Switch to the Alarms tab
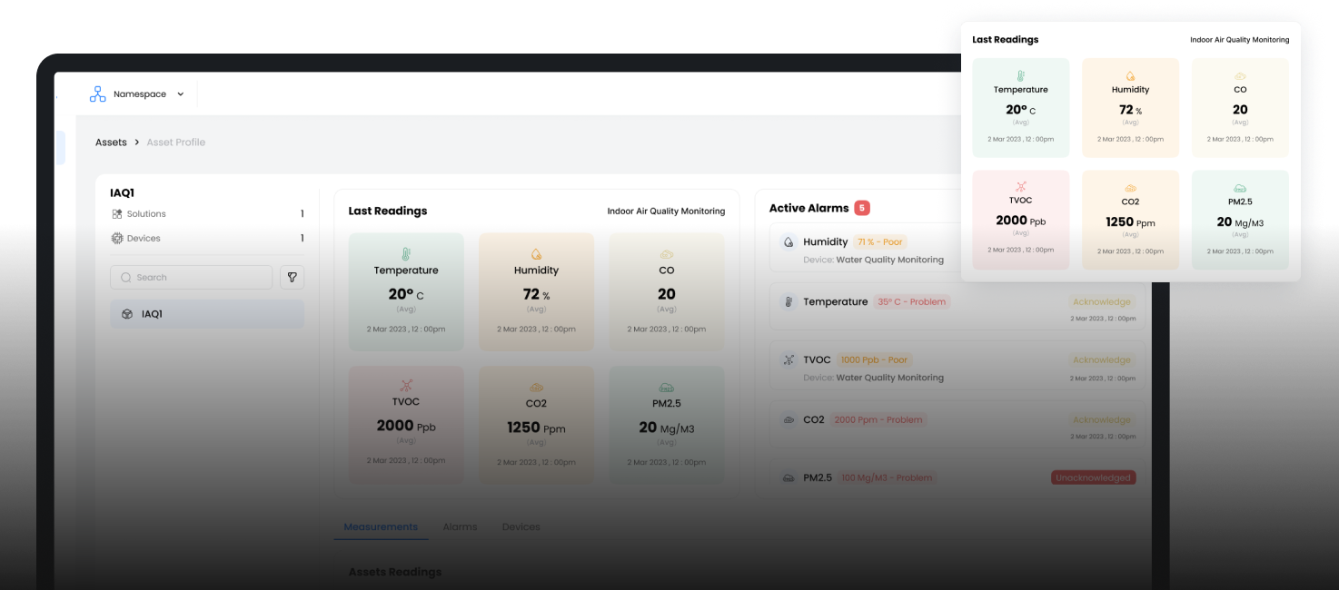The image size is (1339, 590). point(460,527)
